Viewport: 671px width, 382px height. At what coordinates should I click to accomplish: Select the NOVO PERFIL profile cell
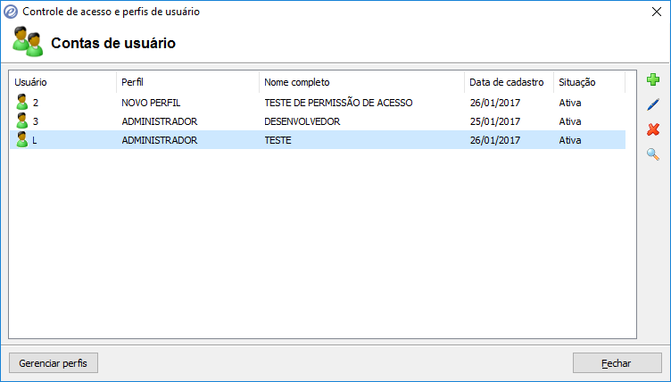(x=151, y=103)
